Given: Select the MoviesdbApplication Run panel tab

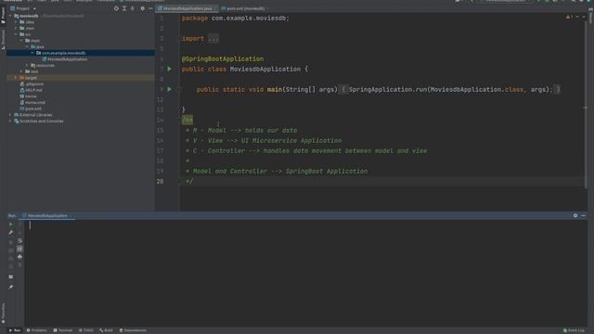Looking at the screenshot, I should point(47,216).
